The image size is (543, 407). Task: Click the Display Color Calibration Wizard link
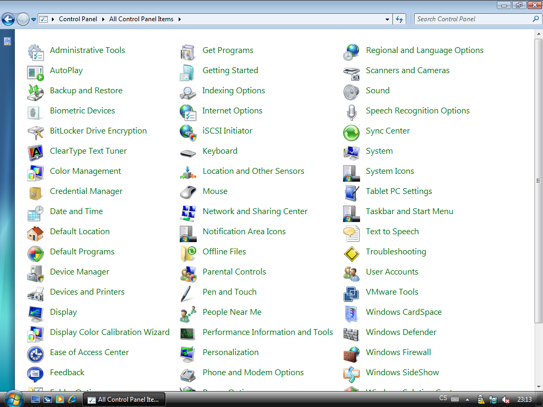click(x=110, y=332)
